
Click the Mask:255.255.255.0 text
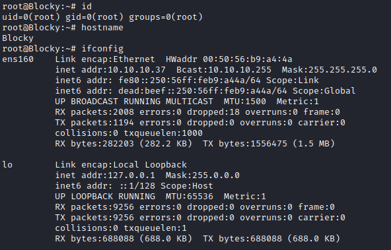pos(329,70)
